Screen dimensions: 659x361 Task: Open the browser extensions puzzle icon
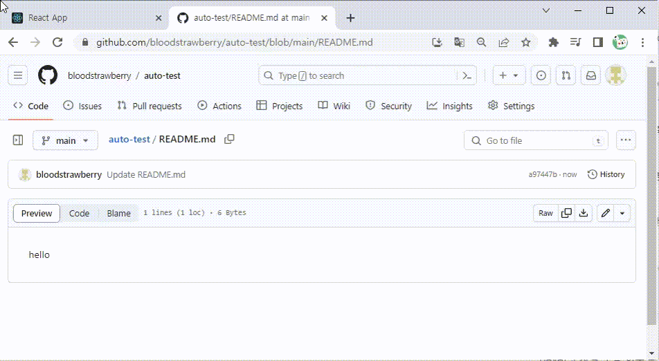554,42
